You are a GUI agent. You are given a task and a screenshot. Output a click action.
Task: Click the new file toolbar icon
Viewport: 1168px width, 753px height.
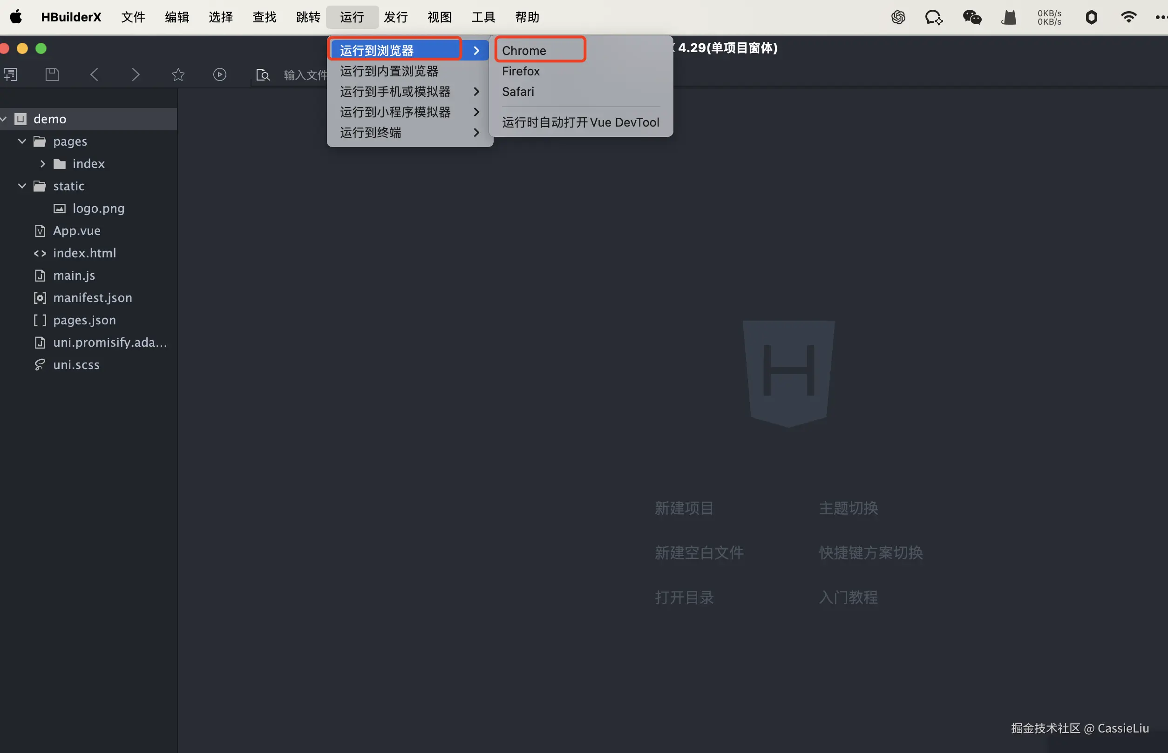click(x=10, y=74)
